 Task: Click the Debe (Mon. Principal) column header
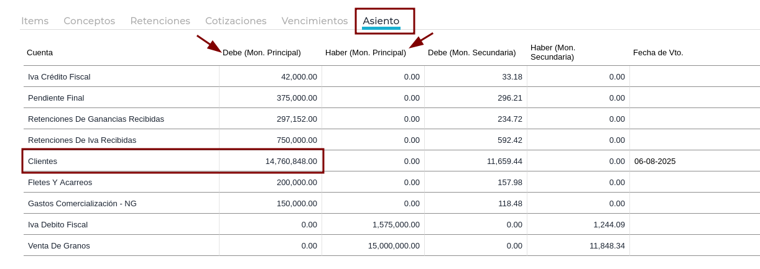click(x=262, y=53)
